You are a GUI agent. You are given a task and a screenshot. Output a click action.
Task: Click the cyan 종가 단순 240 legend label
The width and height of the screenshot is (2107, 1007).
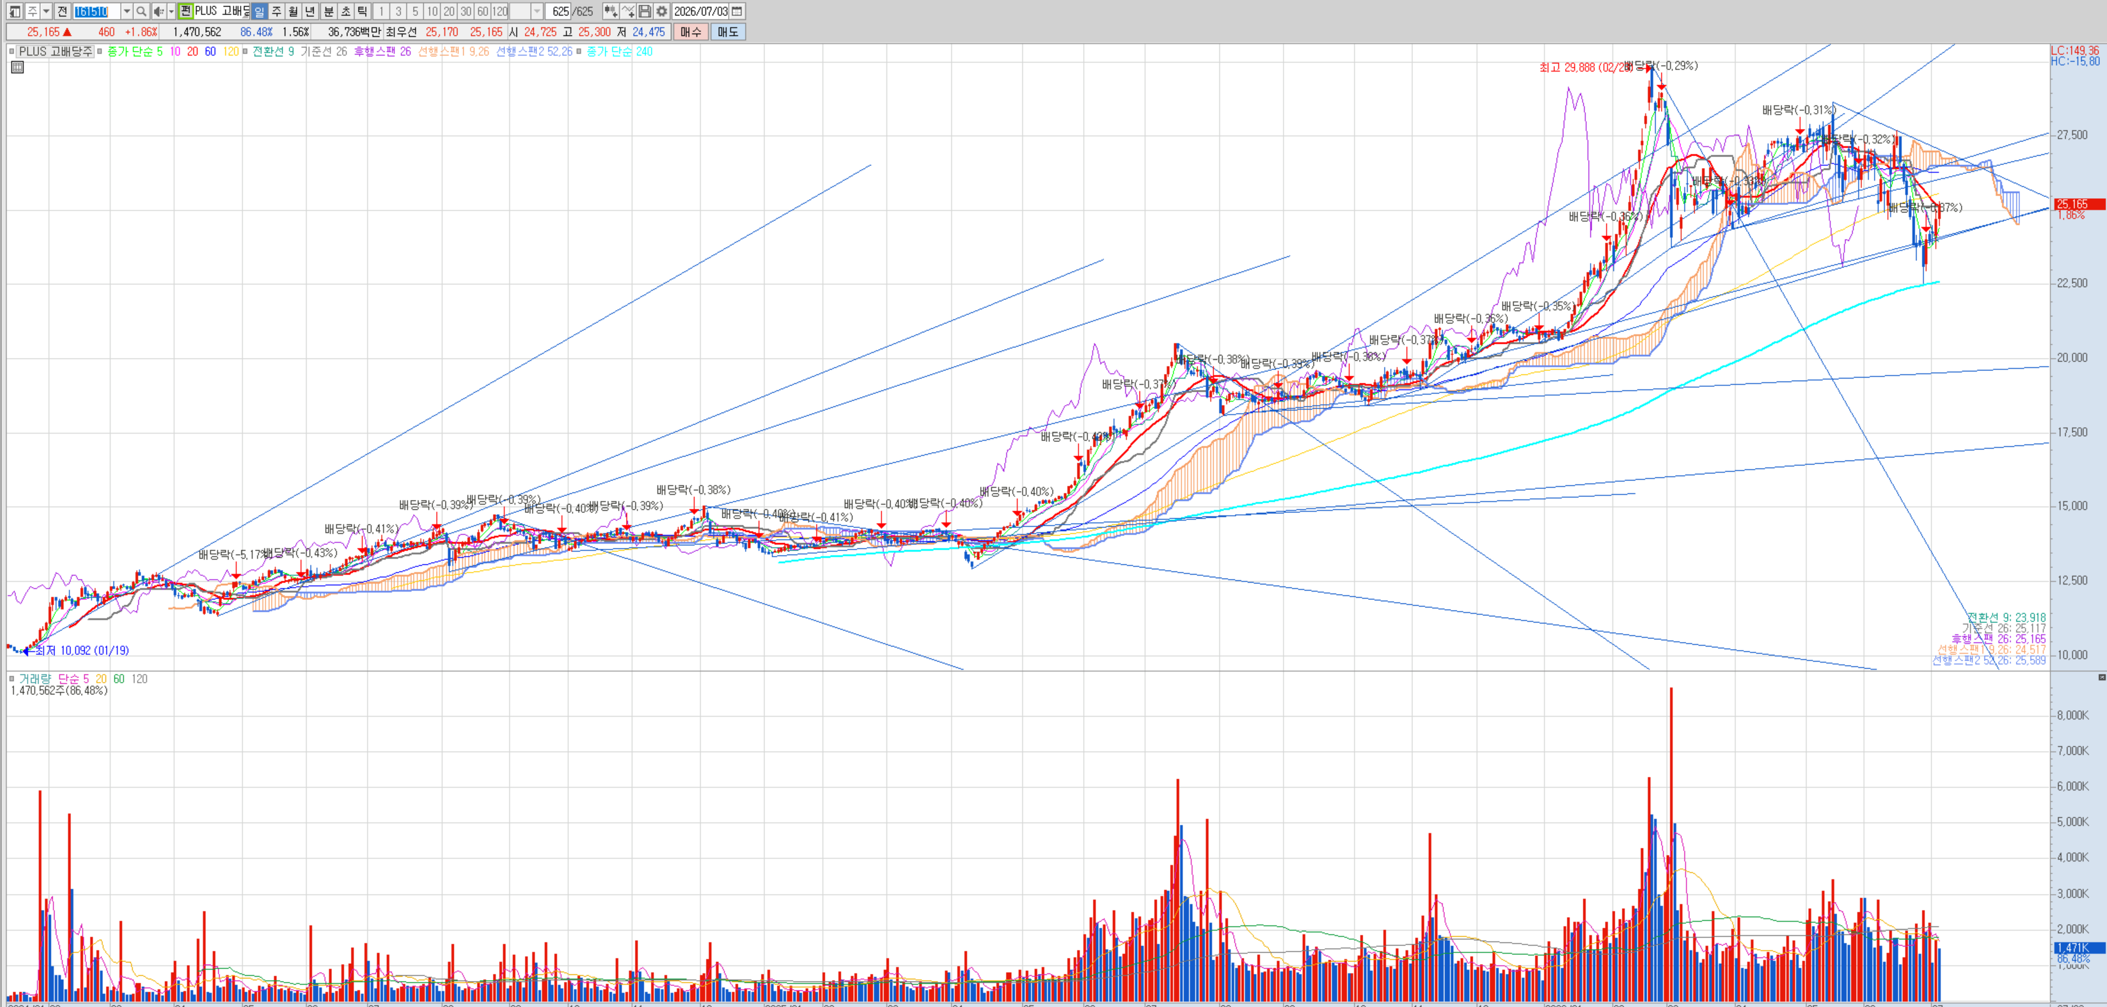point(620,51)
